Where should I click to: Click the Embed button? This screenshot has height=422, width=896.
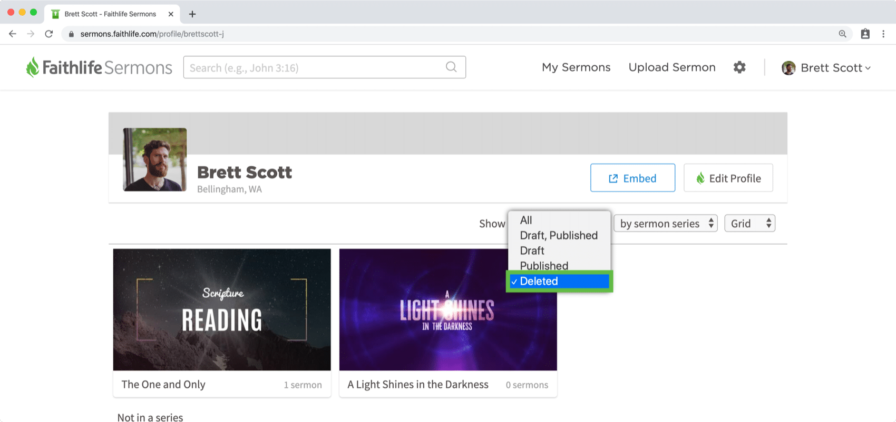point(632,178)
